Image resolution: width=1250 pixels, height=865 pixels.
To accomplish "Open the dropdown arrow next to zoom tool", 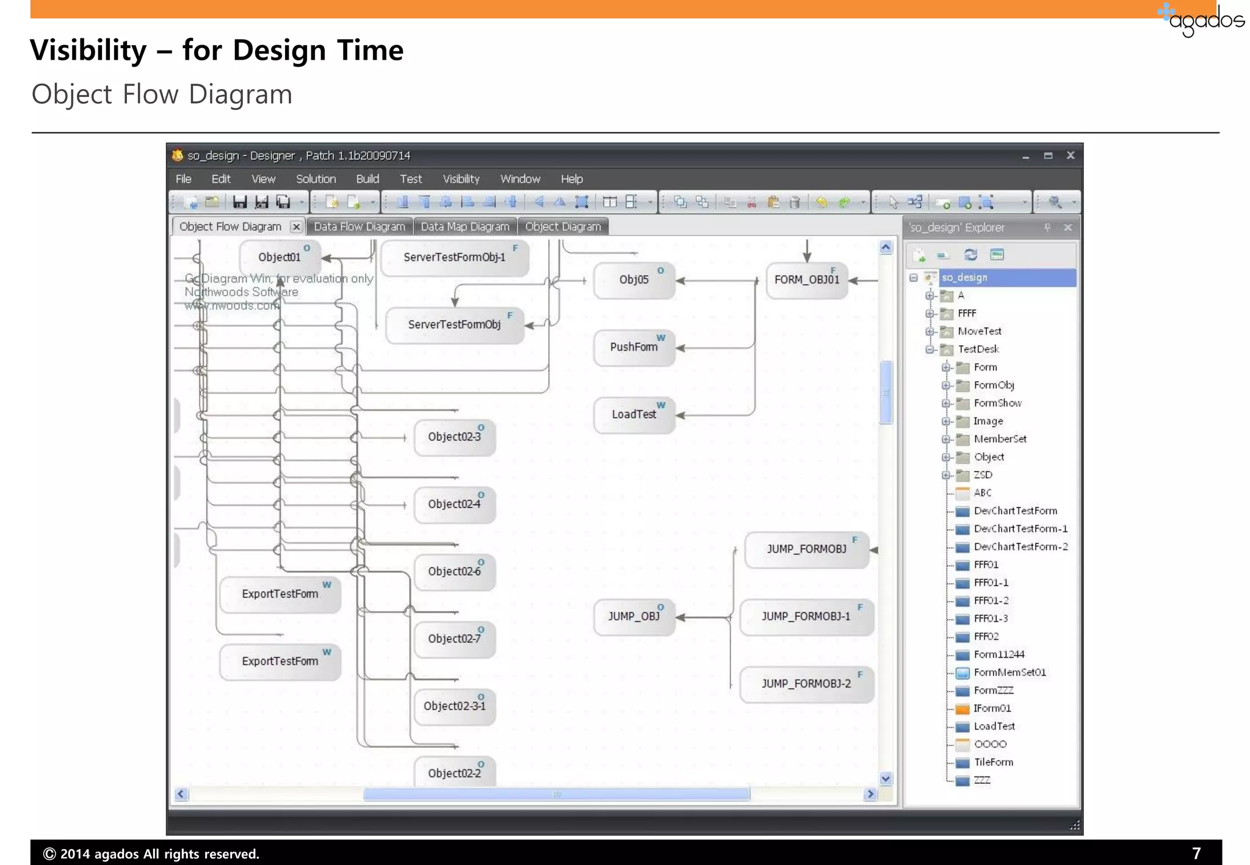I will click(x=1074, y=202).
